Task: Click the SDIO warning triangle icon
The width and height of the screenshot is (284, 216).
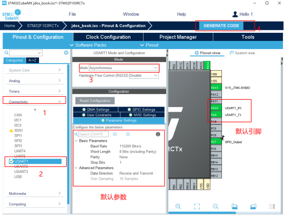Action: click(x=11, y=131)
